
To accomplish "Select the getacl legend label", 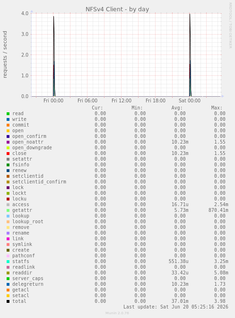I will 21,290.
